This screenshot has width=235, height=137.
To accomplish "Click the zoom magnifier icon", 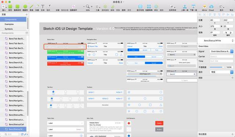I will [x=88, y=7].
